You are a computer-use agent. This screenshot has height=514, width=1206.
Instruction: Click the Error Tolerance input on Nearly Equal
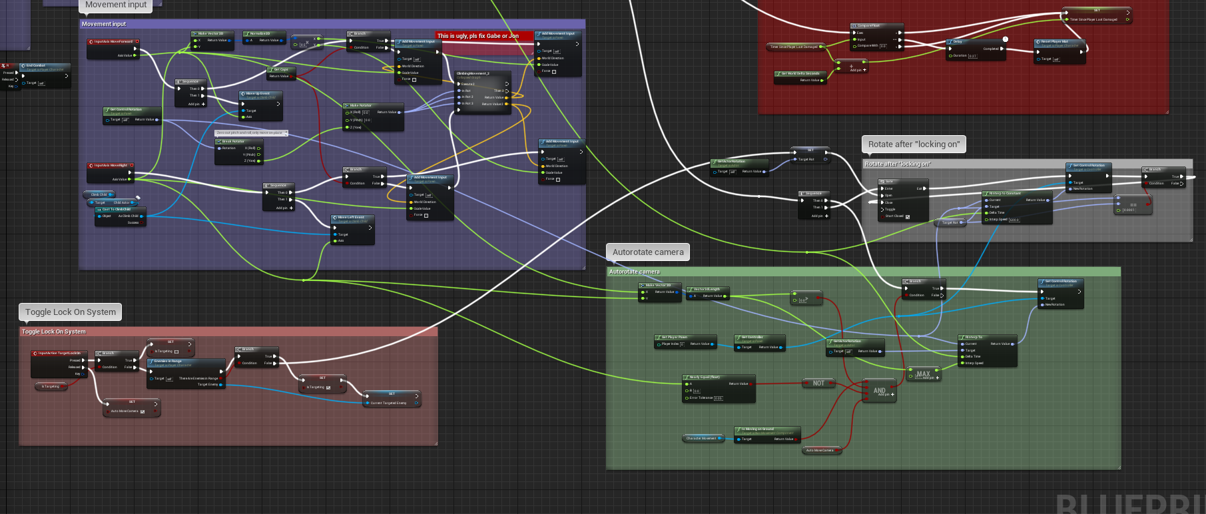pyautogui.click(x=718, y=398)
